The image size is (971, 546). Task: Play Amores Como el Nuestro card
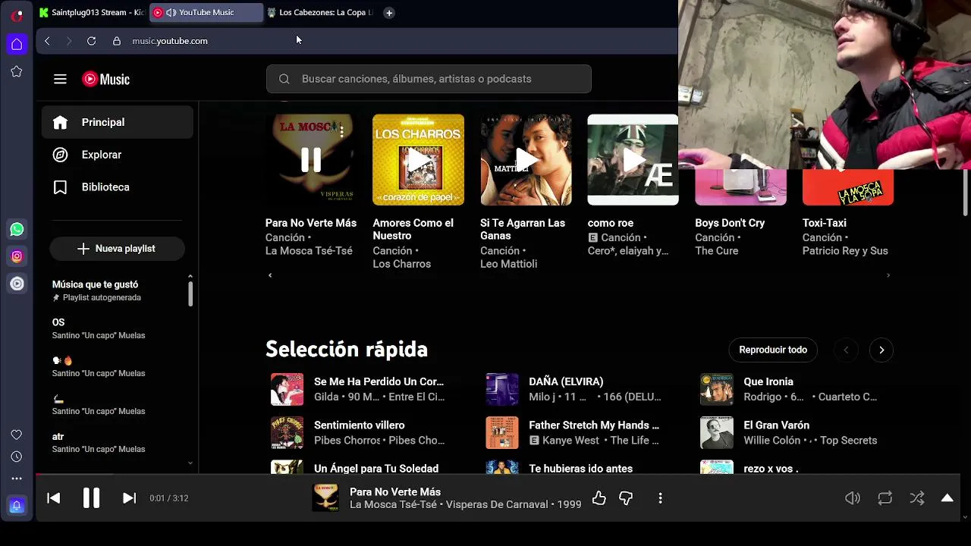418,160
